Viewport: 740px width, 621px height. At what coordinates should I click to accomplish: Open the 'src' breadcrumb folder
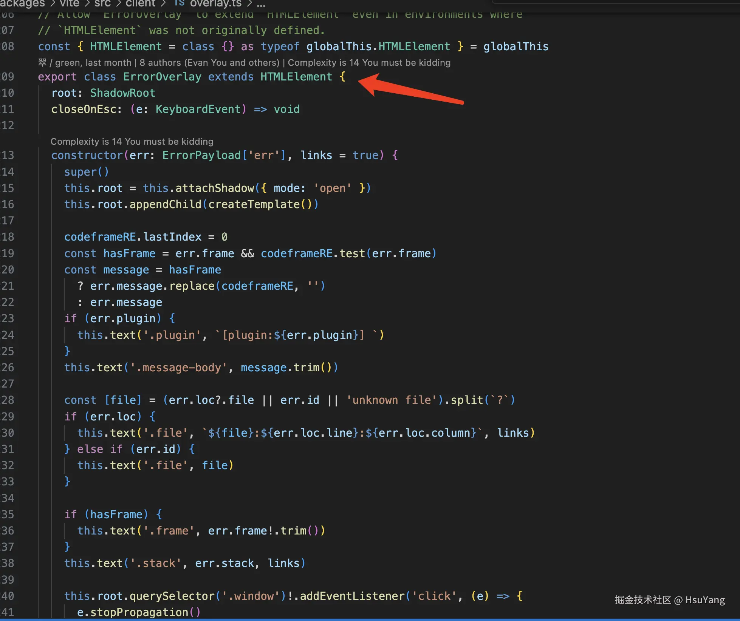click(102, 3)
